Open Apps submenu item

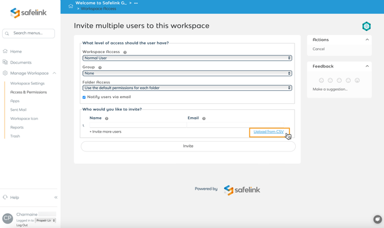(15, 101)
